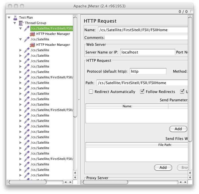Click the tree pane horizontal scroll left arrow
Image resolution: width=199 pixels, height=194 pixels.
(65, 182)
